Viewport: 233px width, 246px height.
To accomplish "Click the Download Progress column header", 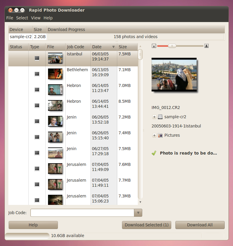I will click(136, 29).
